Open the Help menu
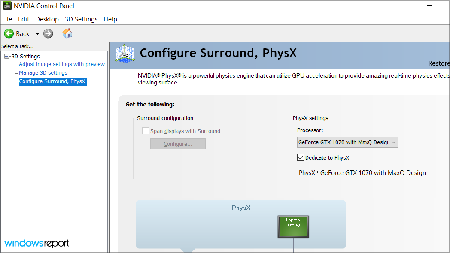The width and height of the screenshot is (450, 253). [110, 19]
